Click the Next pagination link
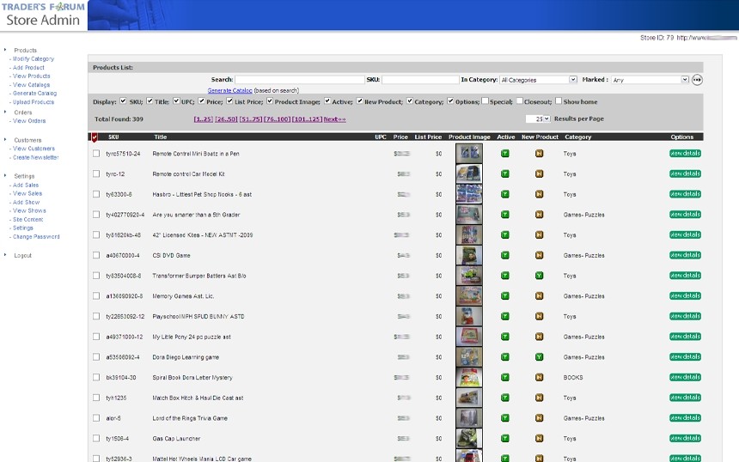 [334, 119]
